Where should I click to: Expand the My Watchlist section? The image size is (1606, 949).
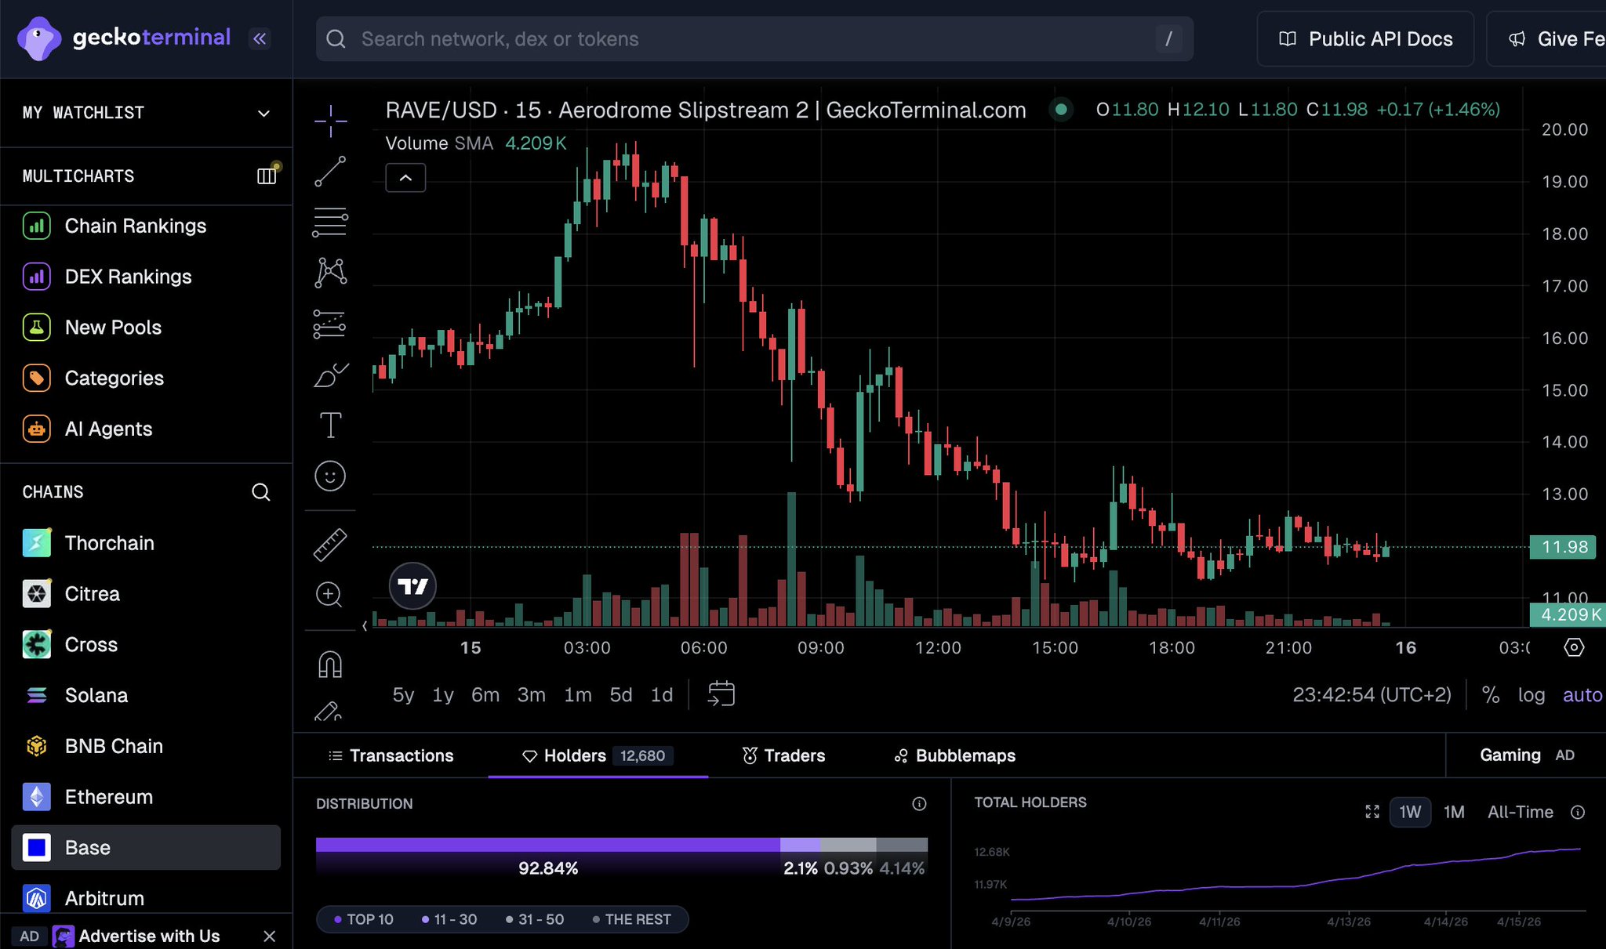[263, 113]
